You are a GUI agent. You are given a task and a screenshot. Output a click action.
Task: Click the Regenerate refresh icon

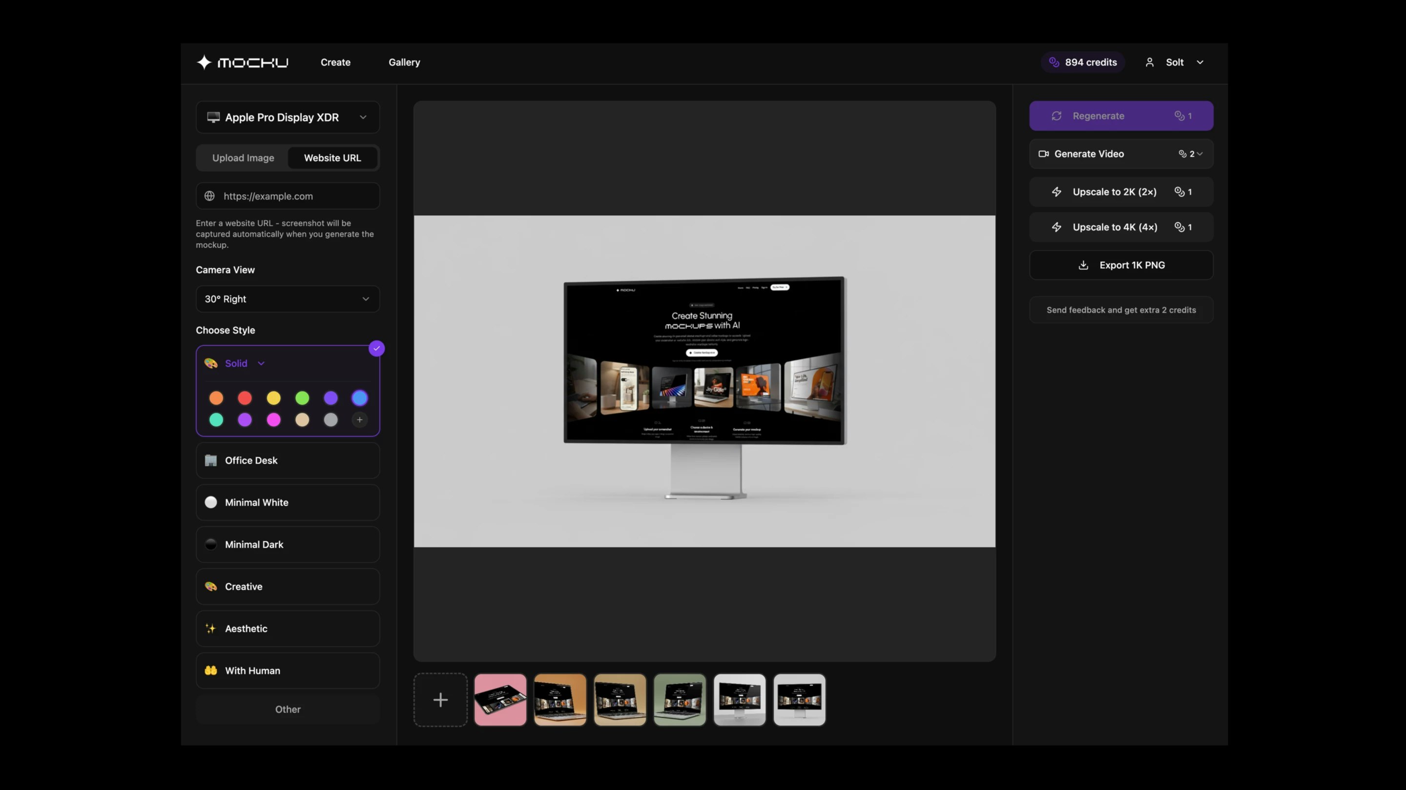pyautogui.click(x=1056, y=116)
